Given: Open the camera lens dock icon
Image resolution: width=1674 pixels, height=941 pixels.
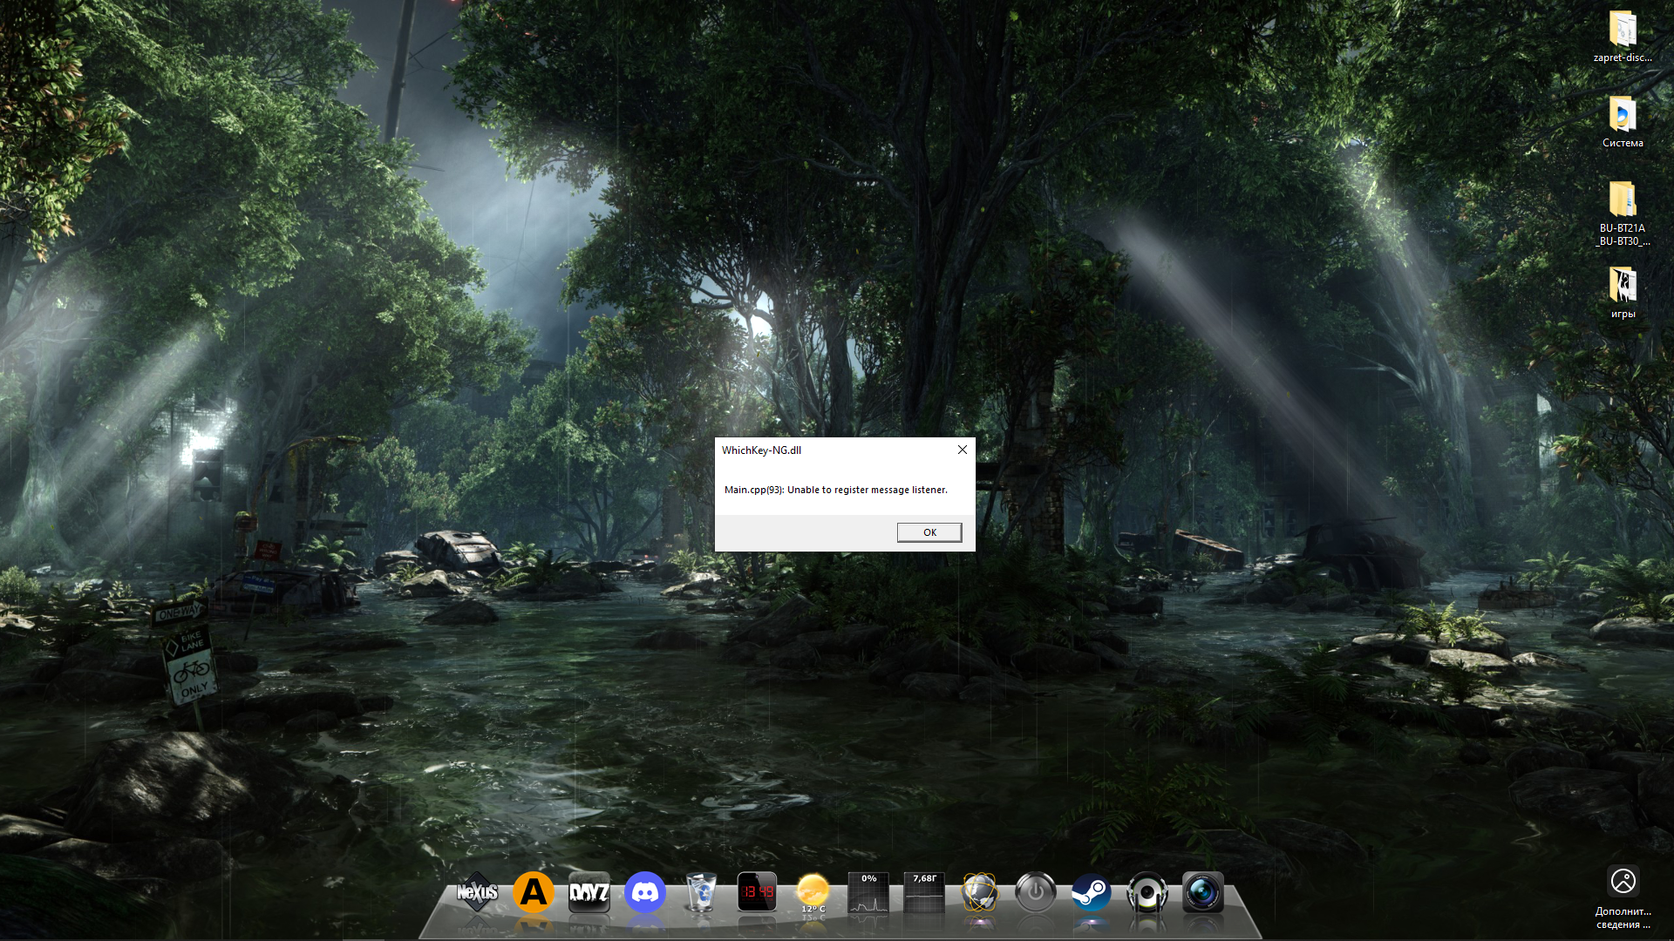Looking at the screenshot, I should (1203, 892).
